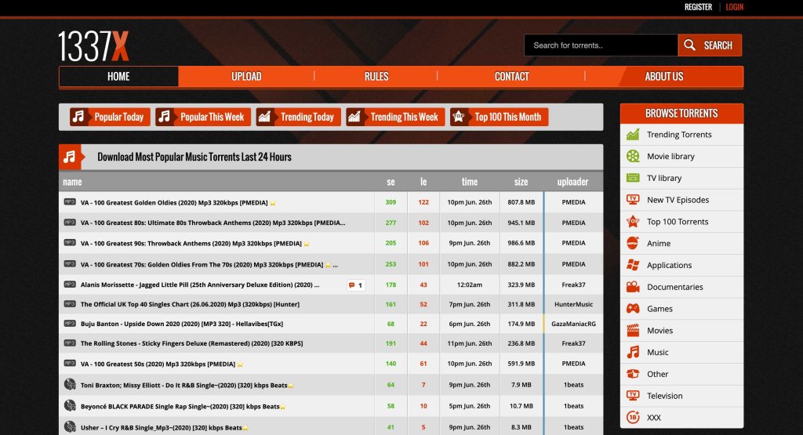Focus the Search for torrents field
The image size is (803, 435).
(x=601, y=45)
